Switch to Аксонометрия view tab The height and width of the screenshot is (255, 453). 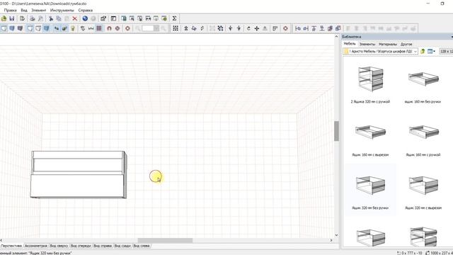(x=36, y=246)
